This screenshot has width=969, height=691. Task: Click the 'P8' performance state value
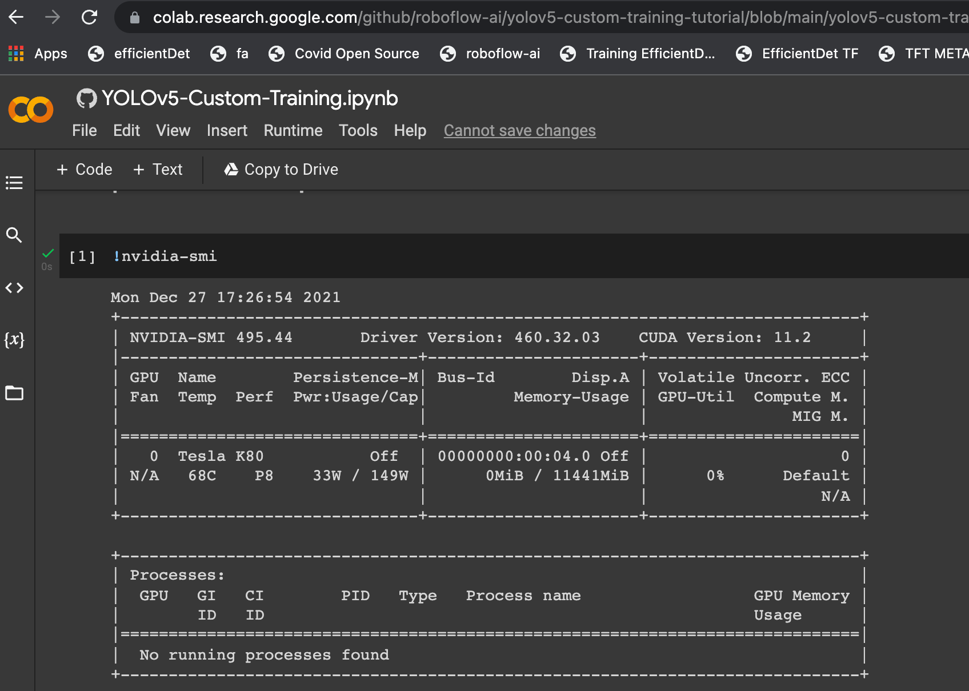click(264, 476)
